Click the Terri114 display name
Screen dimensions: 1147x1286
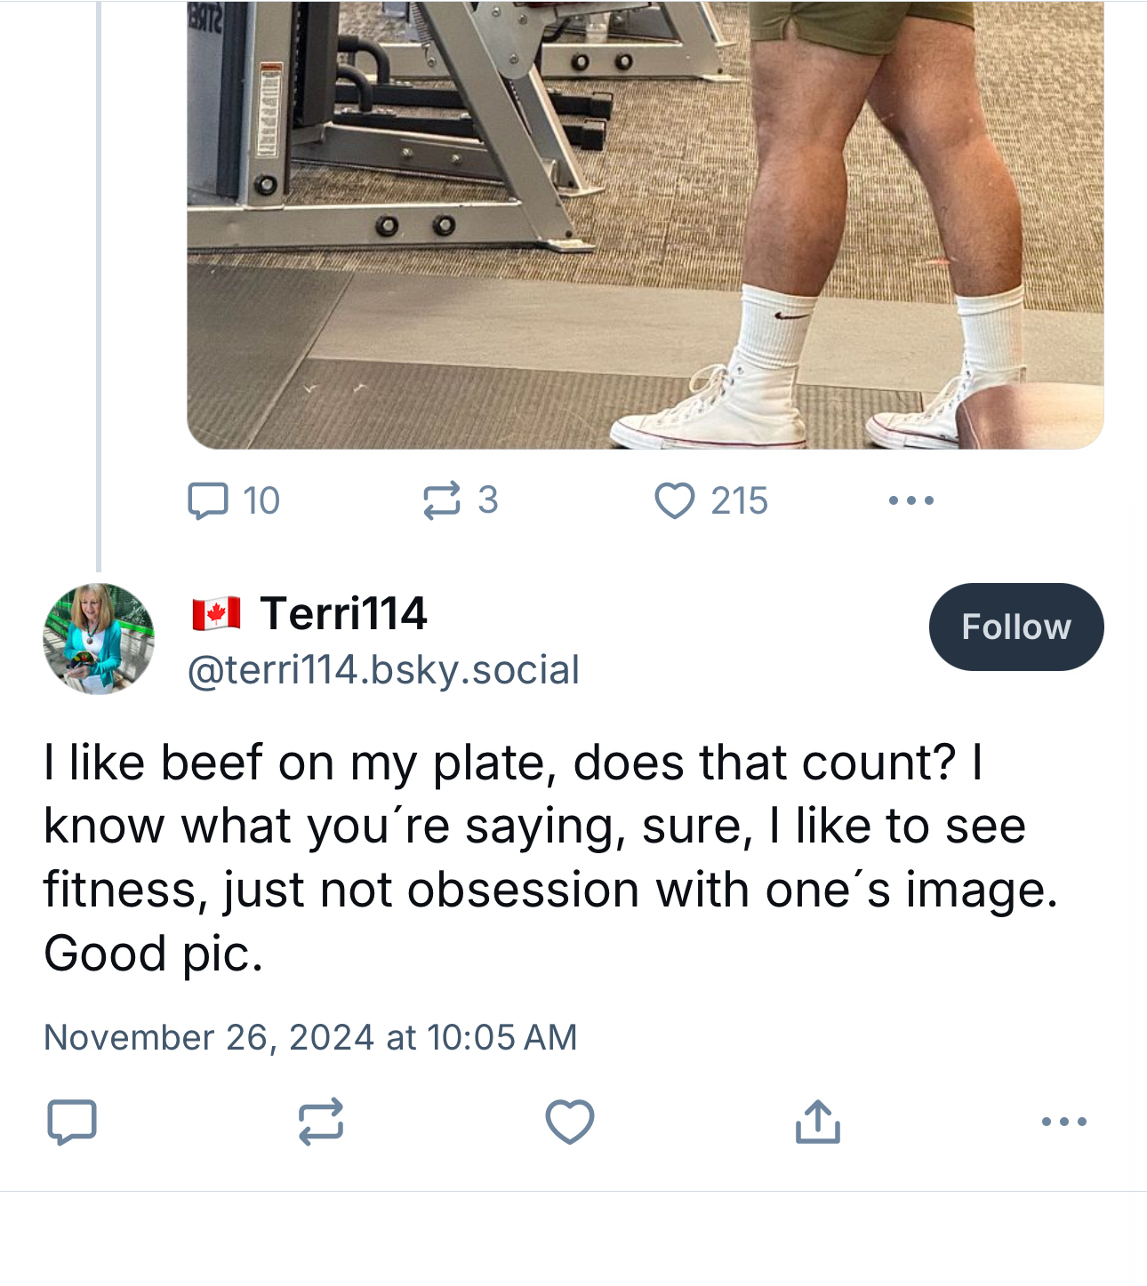click(343, 613)
